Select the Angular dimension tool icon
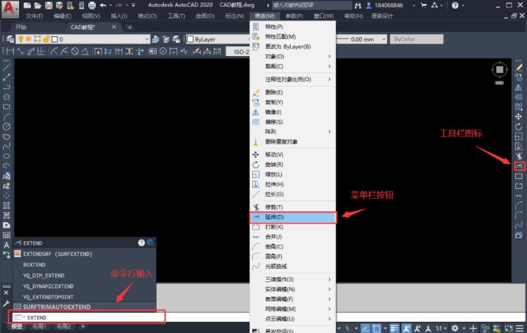The width and height of the screenshot is (527, 333). (x=85, y=51)
